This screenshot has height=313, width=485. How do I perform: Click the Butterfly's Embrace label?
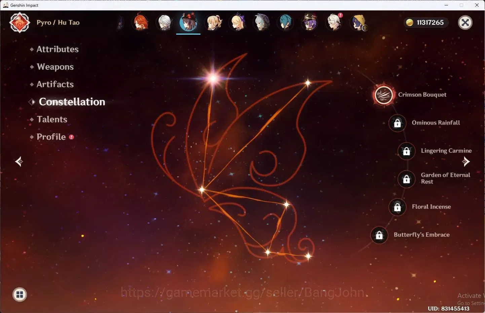tap(422, 235)
